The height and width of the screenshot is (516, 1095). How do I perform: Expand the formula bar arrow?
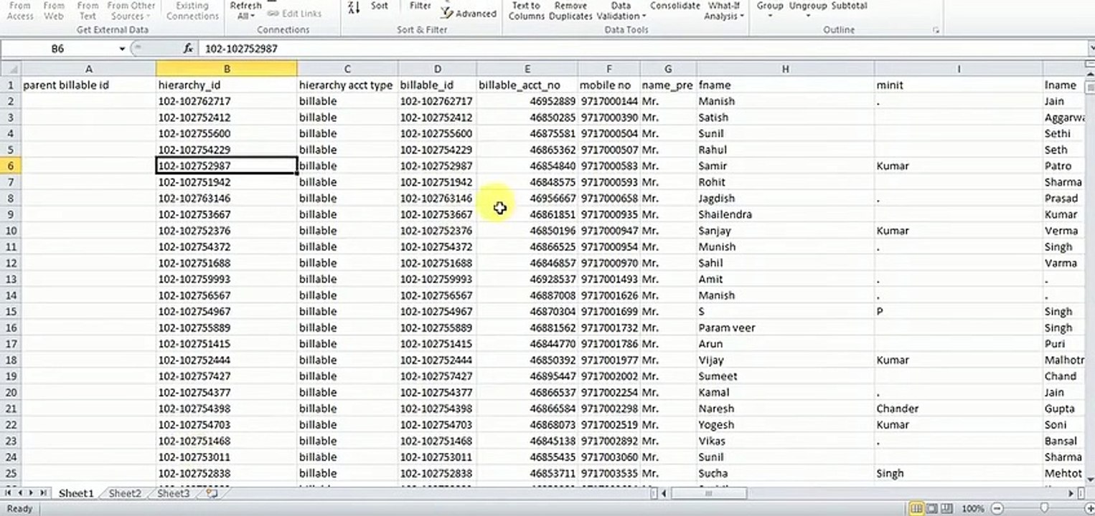pos(1090,49)
